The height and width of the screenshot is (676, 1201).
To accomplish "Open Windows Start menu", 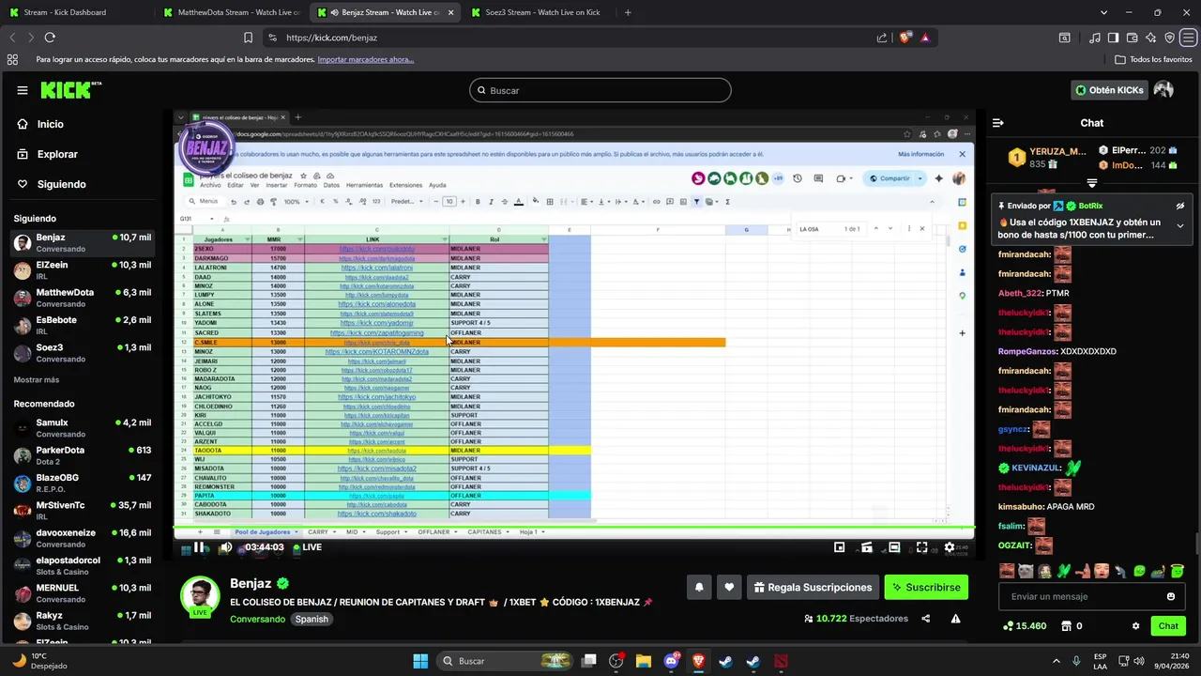I will pyautogui.click(x=420, y=661).
